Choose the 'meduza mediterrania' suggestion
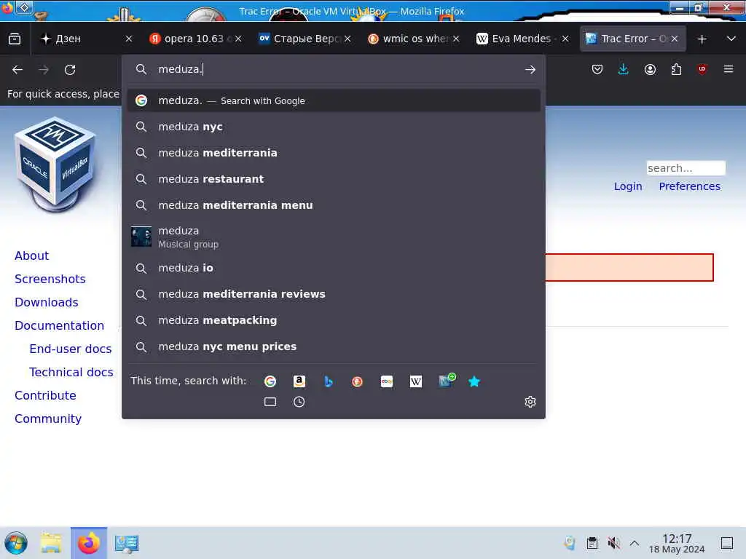Image resolution: width=746 pixels, height=559 pixels. tap(334, 153)
